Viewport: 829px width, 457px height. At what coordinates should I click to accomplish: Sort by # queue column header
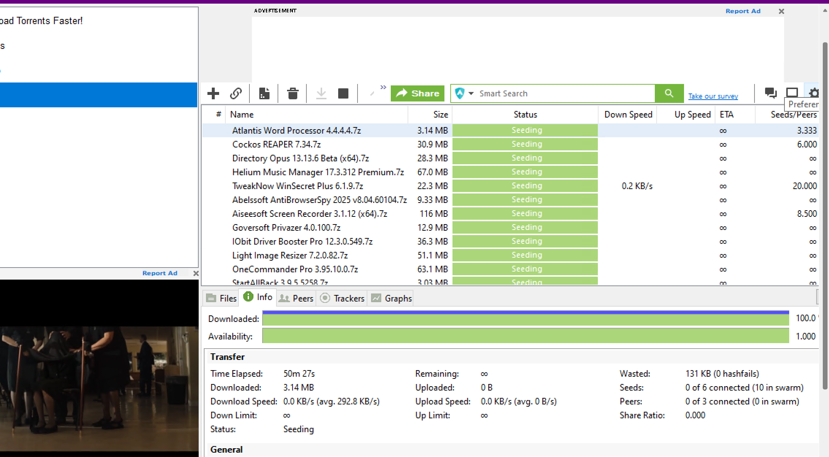218,114
